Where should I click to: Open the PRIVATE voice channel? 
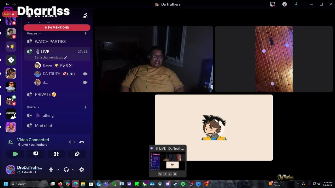click(57, 95)
